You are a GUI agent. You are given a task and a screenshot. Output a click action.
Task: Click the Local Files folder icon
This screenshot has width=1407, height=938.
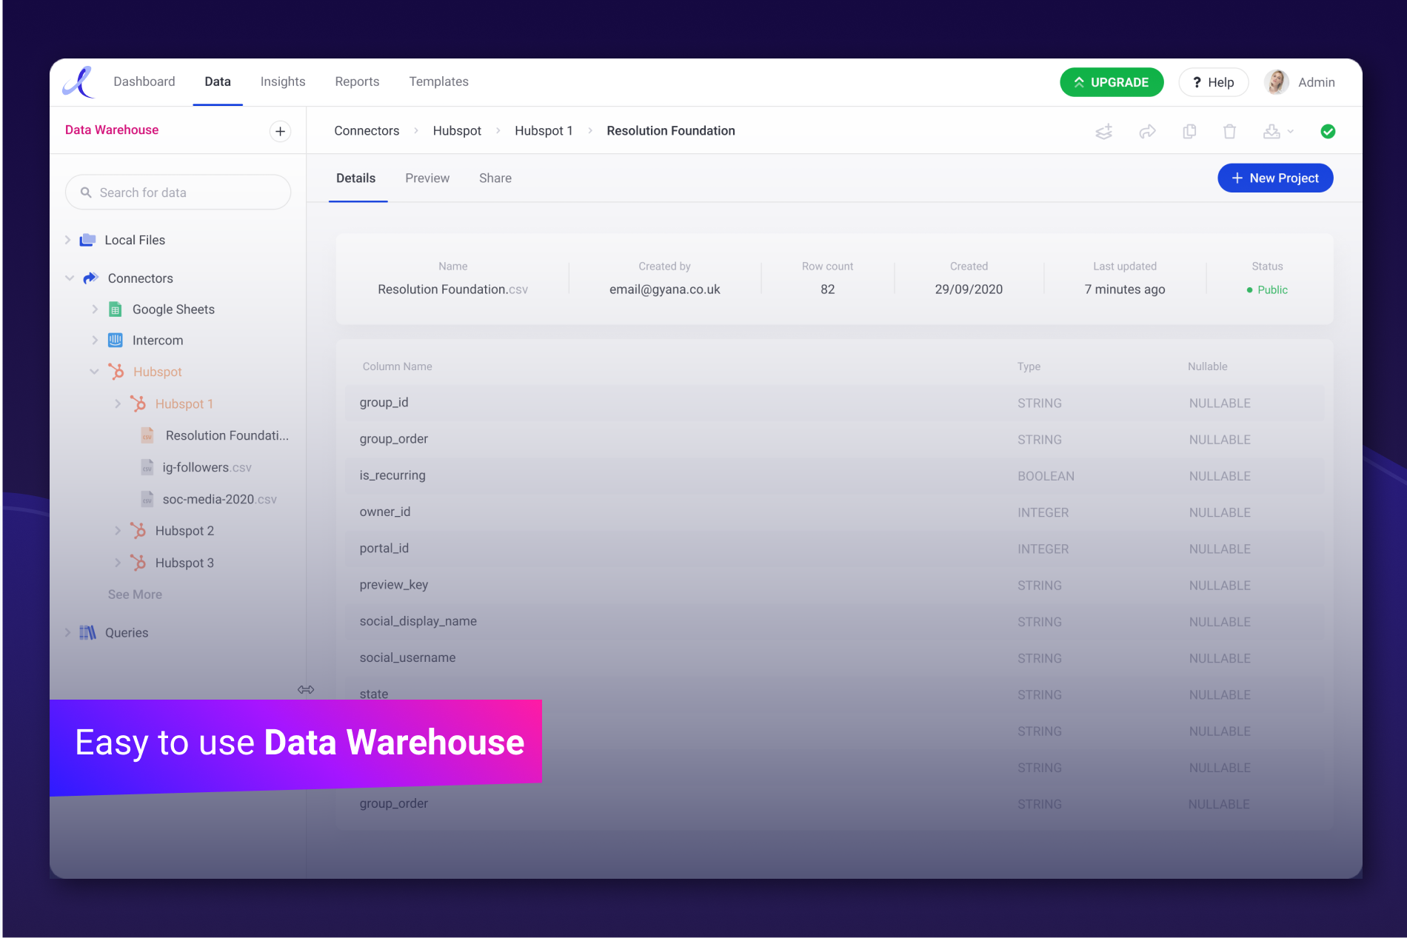click(x=87, y=240)
